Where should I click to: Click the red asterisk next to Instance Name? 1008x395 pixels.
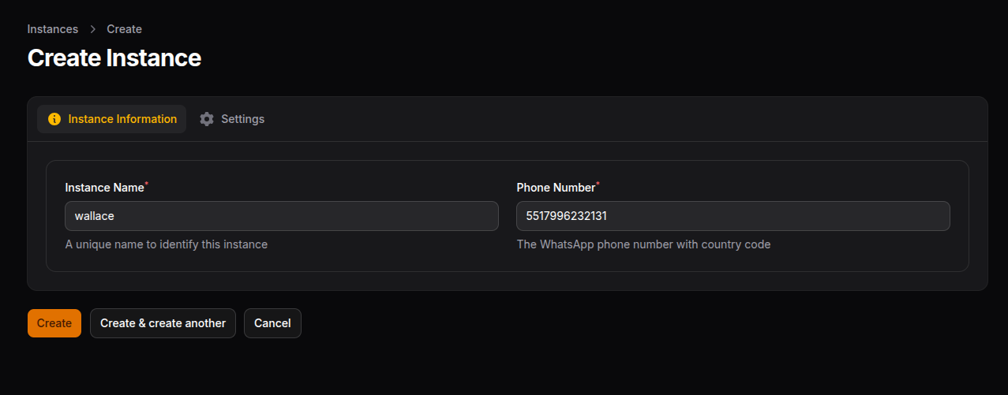tap(147, 184)
